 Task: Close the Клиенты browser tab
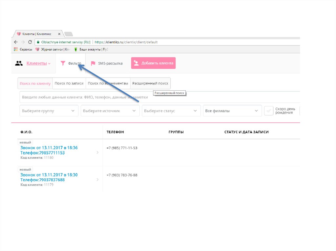59,34
